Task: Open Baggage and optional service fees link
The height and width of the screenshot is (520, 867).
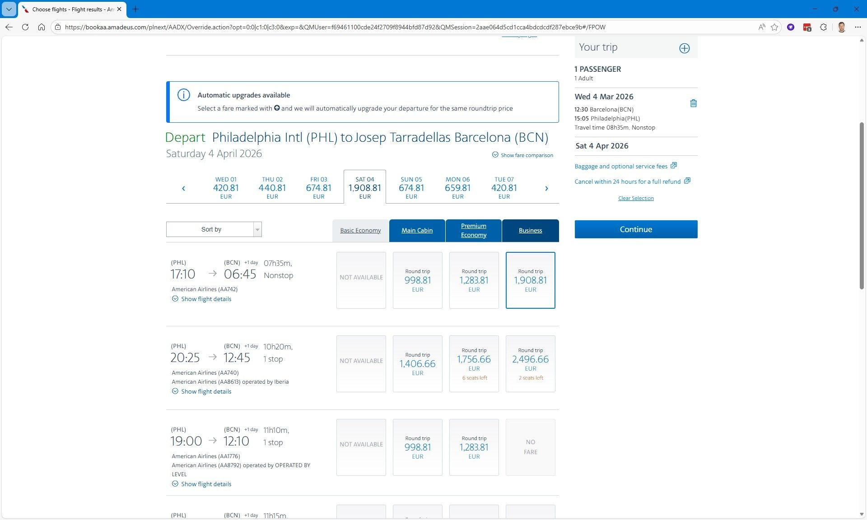Action: click(621, 166)
